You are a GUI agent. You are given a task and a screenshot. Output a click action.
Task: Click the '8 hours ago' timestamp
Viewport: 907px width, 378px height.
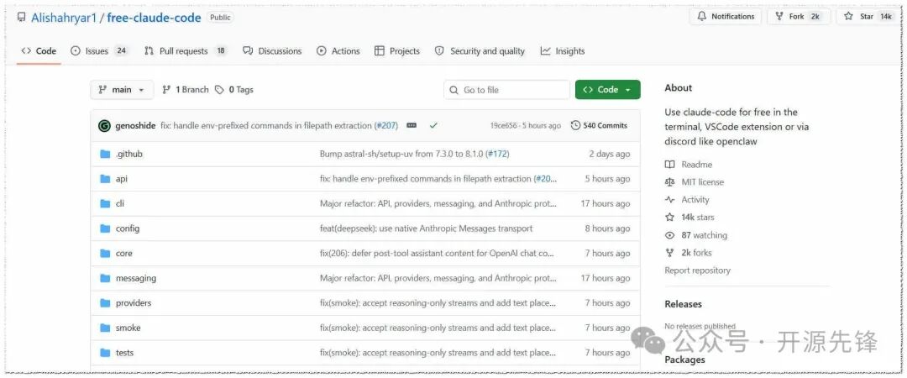click(607, 228)
